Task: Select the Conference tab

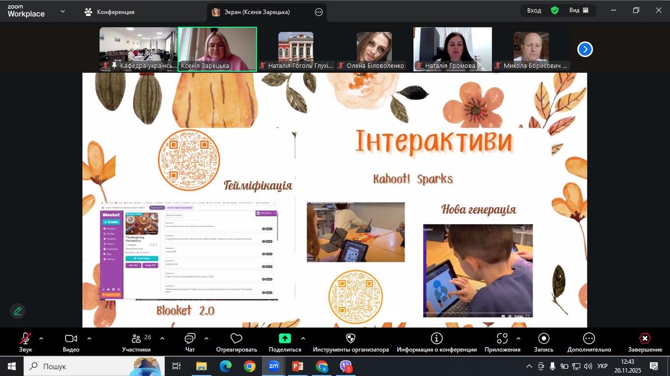Action: tap(109, 12)
